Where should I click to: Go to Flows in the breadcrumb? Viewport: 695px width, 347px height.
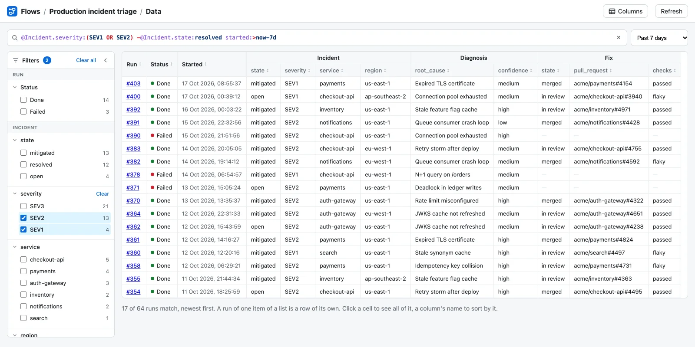(30, 11)
